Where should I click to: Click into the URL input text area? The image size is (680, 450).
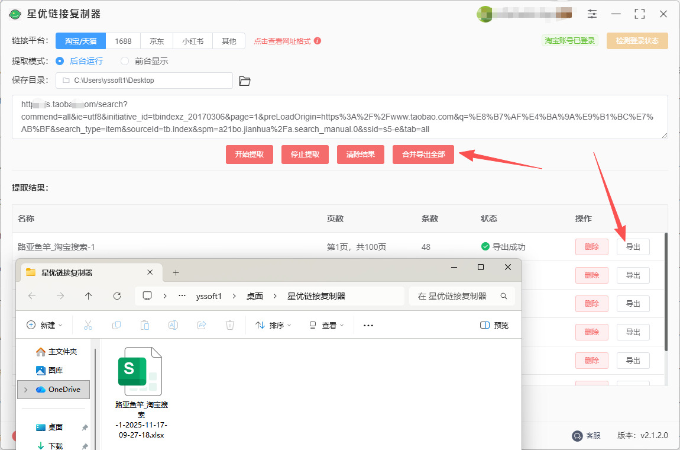point(339,117)
